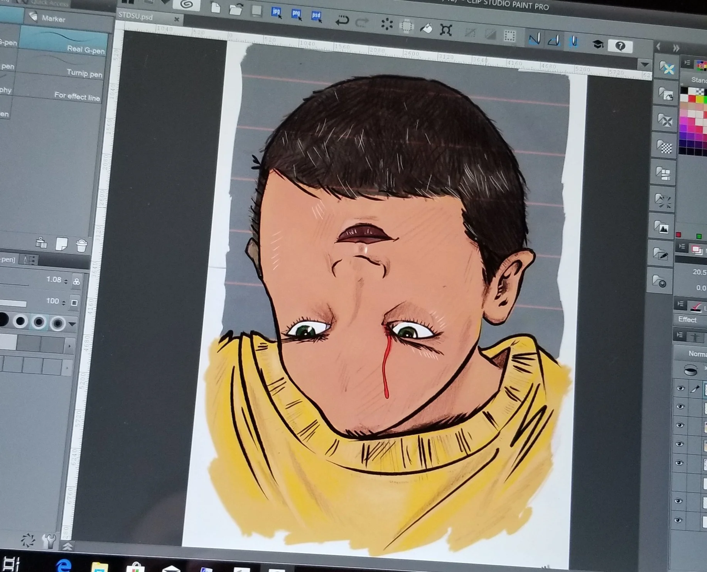Screen dimensions: 707x572
Task: Click the wrench icon in Tool Property
Action: pyautogui.click(x=49, y=541)
